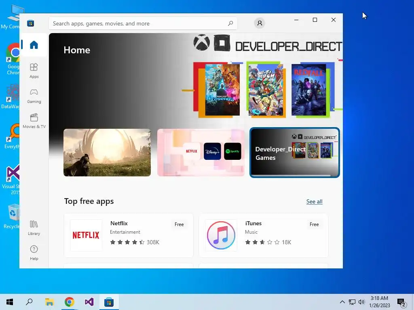
Task: Open Google Chrome from taskbar
Action: (x=69, y=302)
